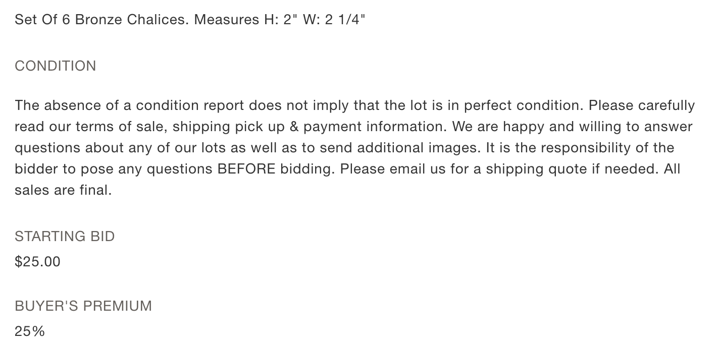Click the word BEFORE in capital letters
Image resolution: width=719 pixels, height=345 pixels.
pyautogui.click(x=246, y=168)
